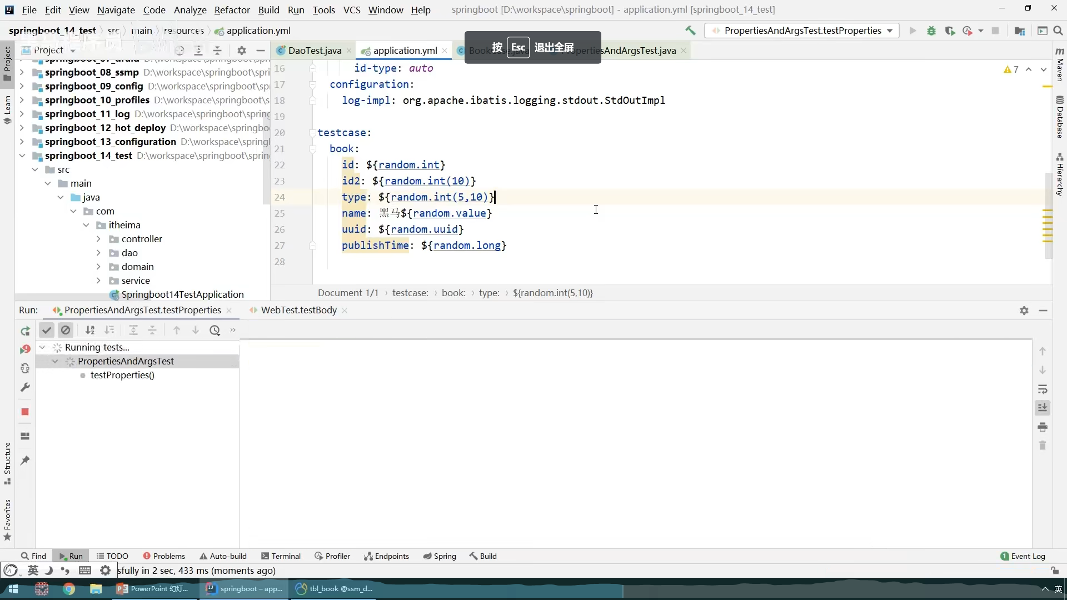Switch to the DaoTest.java tab
This screenshot has height=600, width=1067.
click(x=314, y=51)
